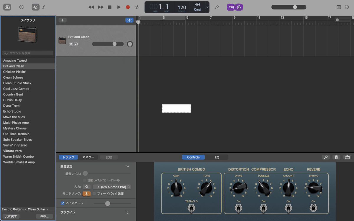
Task: Open Quick Help question mark button
Action: pos(21,7)
